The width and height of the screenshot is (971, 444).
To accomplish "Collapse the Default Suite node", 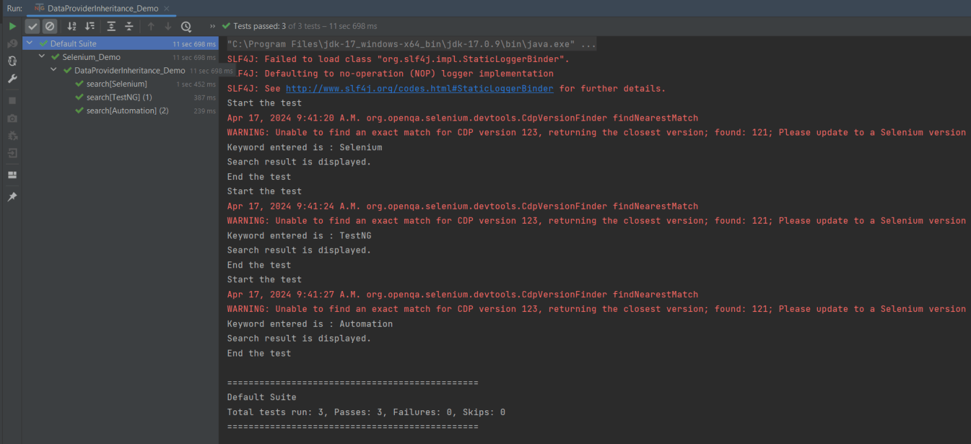I will 30,43.
